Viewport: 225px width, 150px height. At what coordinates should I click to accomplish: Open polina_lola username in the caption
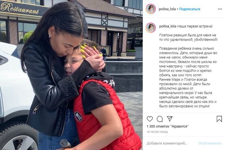click(168, 26)
